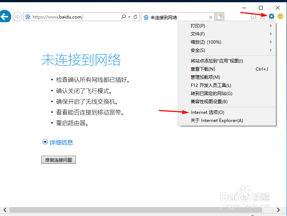Expand the 打印(P) submenu
Screen dimensions: 287x216
pos(227,26)
